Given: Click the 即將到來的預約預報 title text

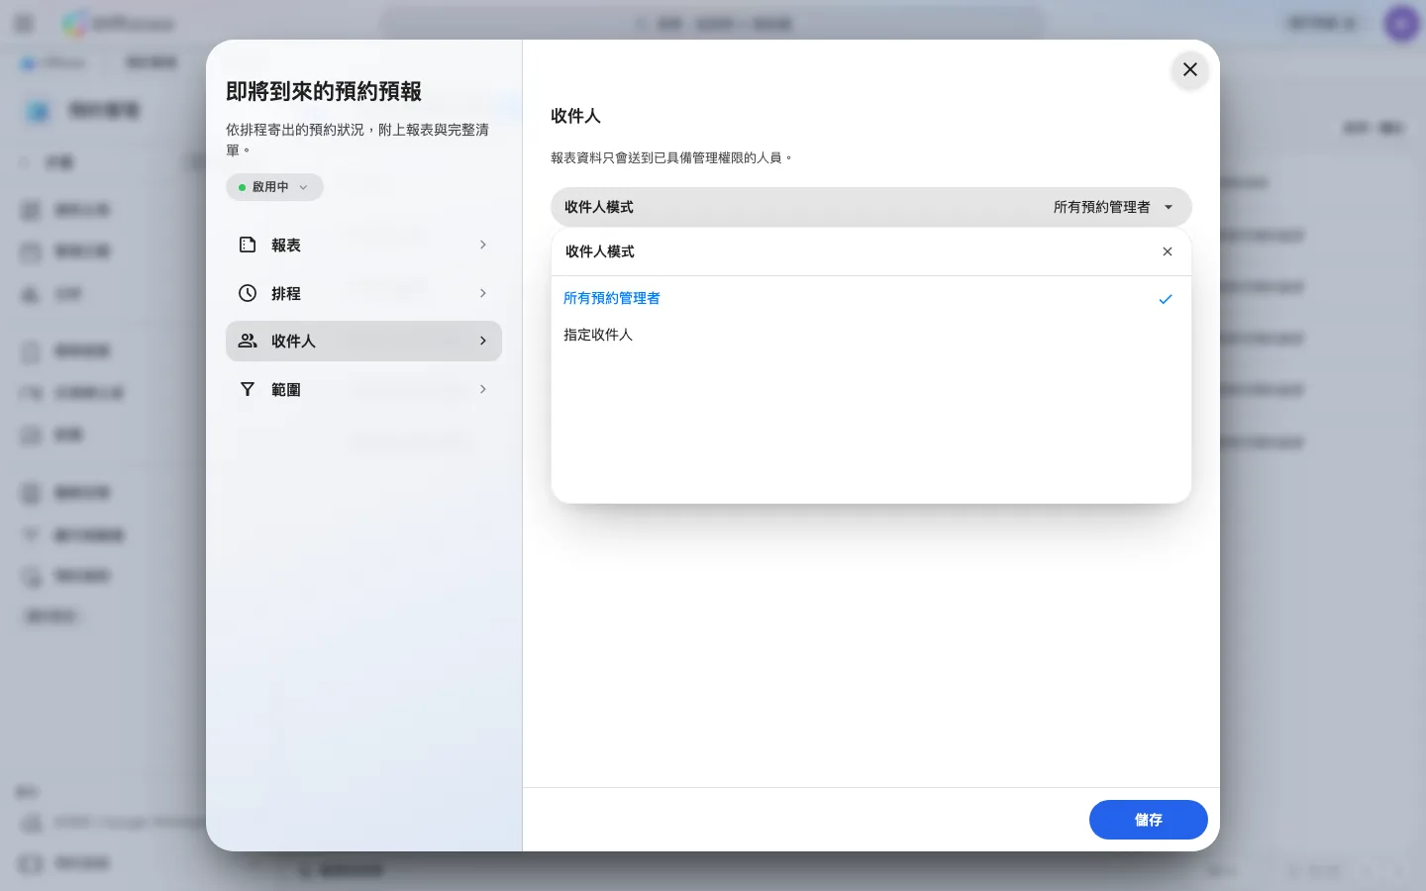Looking at the screenshot, I should pos(324,91).
